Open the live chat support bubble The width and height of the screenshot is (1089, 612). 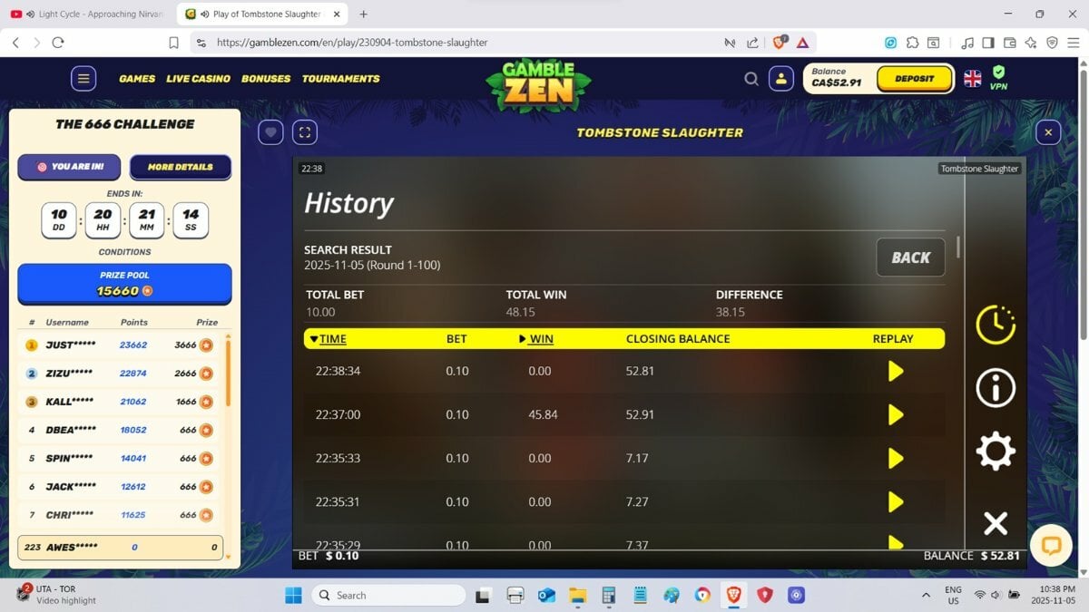coord(1051,545)
